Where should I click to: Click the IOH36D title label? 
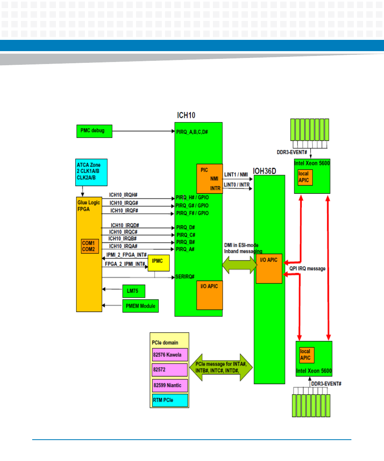pyautogui.click(x=264, y=171)
